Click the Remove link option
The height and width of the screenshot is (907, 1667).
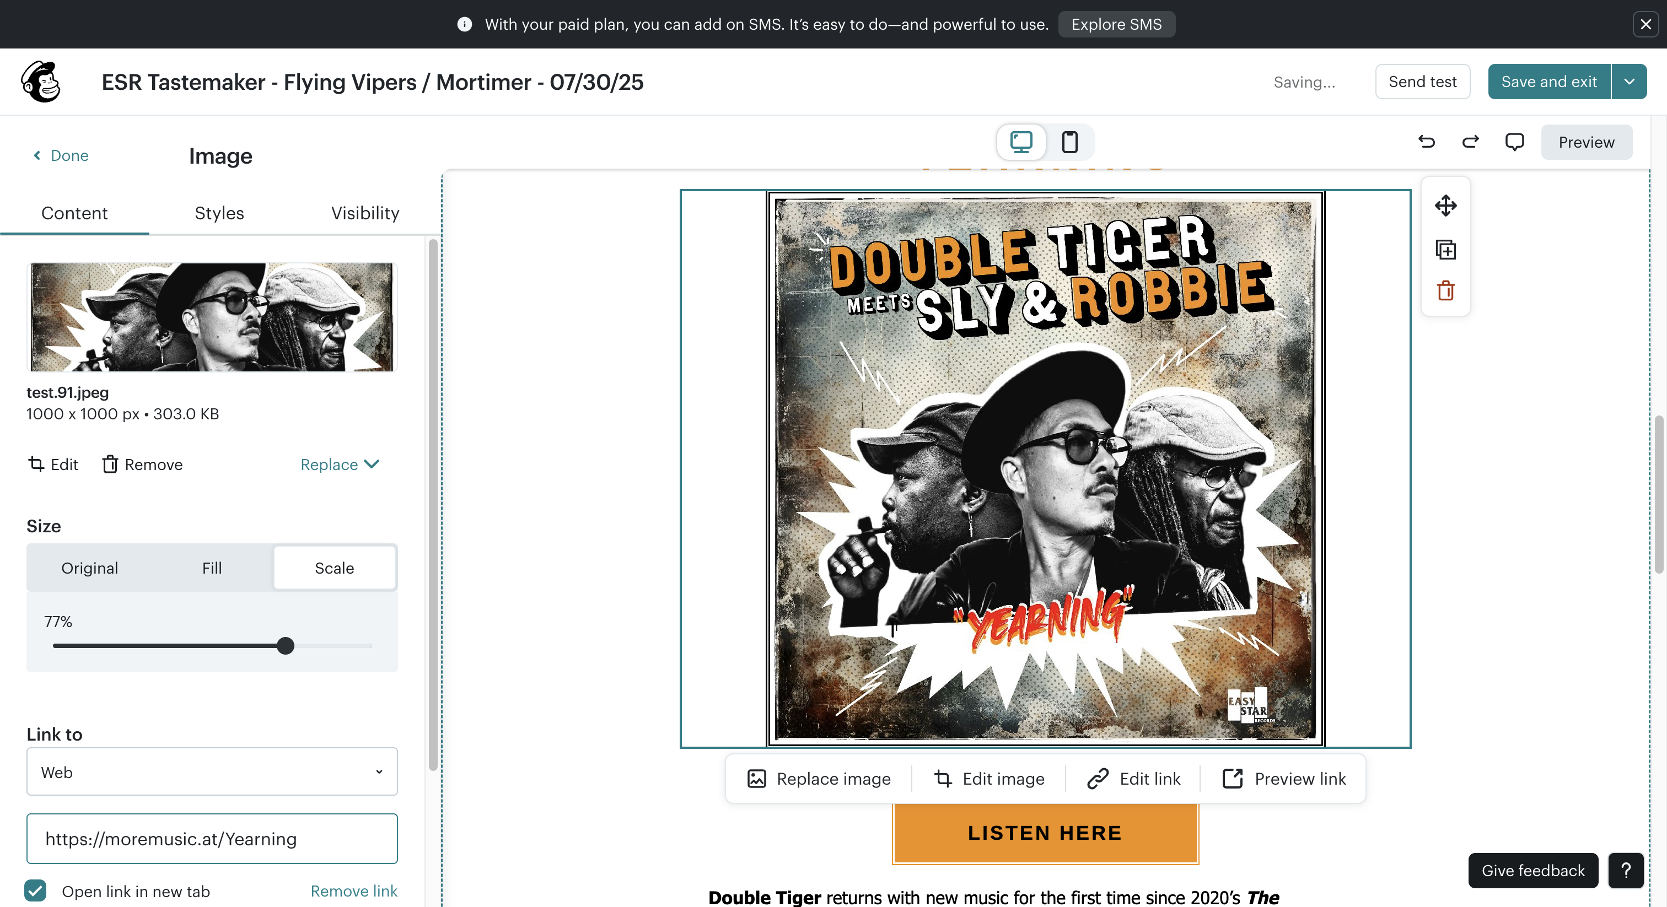coord(354,891)
